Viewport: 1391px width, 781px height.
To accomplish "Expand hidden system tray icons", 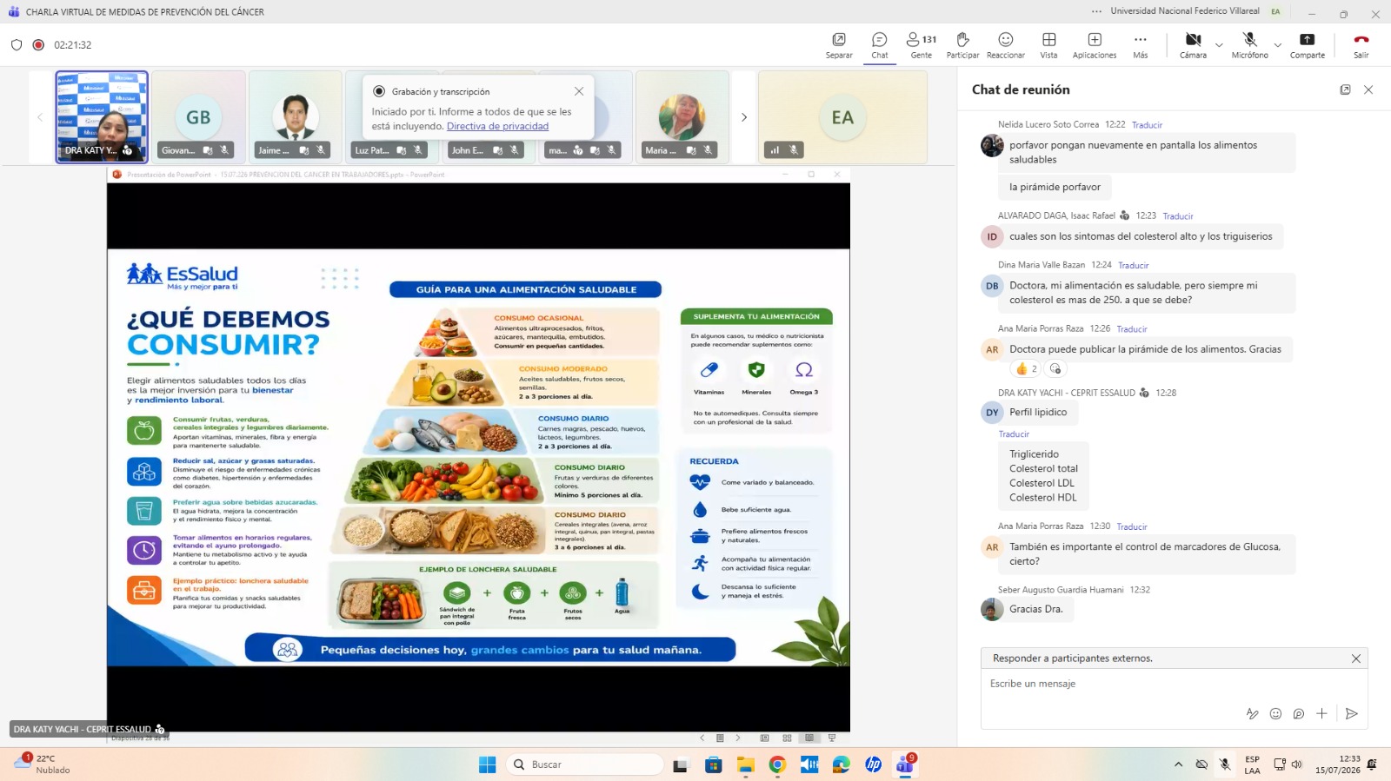I will pos(1178,764).
